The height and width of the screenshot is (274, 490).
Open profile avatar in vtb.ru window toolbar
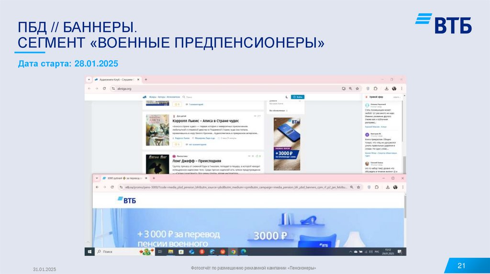pos(395,187)
